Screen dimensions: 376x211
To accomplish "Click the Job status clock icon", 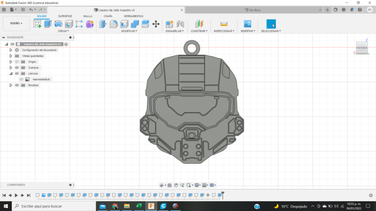I will (x=344, y=10).
